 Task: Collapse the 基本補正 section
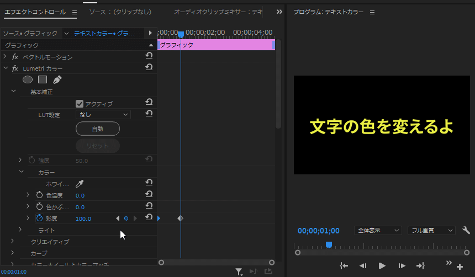(13, 91)
